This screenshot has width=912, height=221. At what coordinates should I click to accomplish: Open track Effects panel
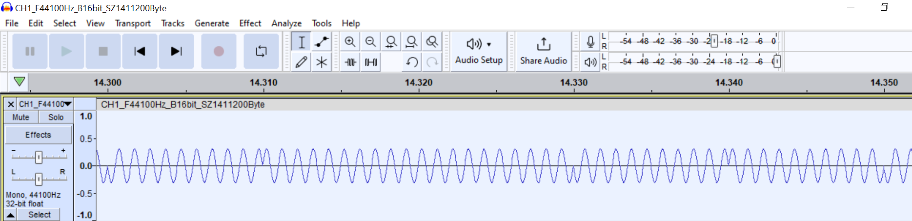pos(38,135)
